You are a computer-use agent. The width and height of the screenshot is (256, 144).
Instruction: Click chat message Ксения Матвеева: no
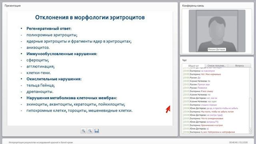click(196, 95)
